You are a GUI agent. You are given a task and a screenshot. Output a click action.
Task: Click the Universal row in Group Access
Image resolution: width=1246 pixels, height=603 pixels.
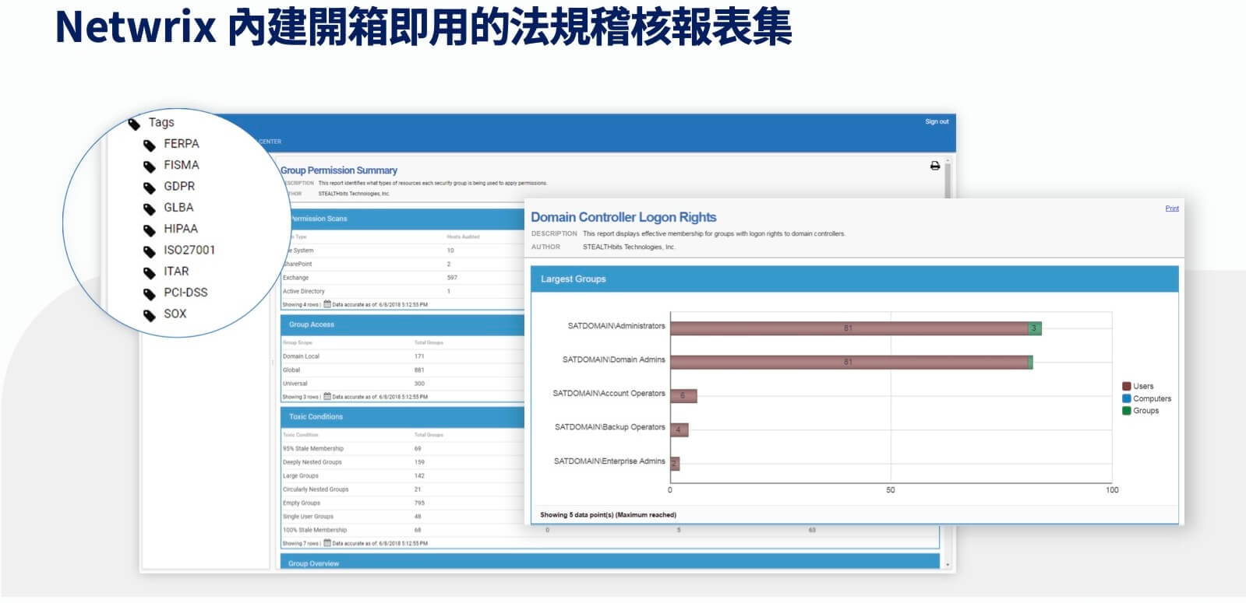coord(403,384)
